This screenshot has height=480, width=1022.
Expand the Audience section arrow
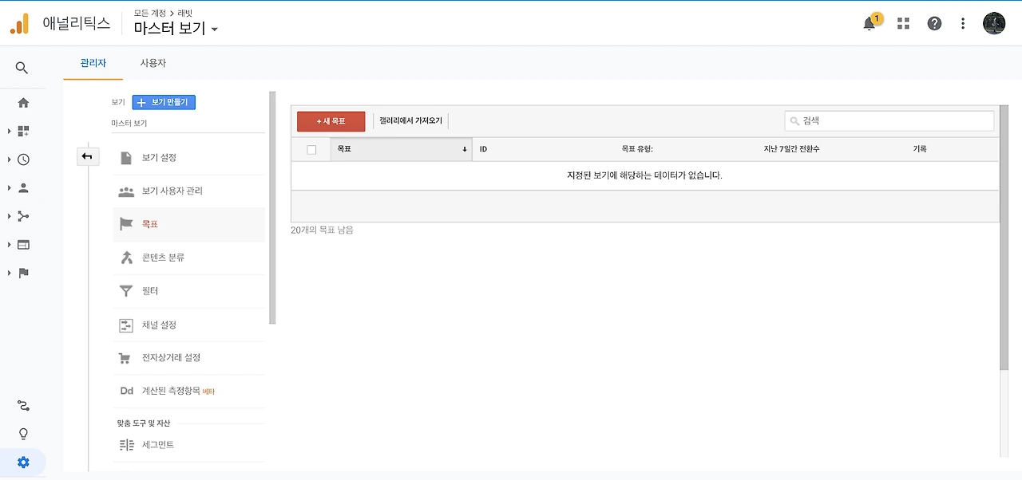[10, 188]
